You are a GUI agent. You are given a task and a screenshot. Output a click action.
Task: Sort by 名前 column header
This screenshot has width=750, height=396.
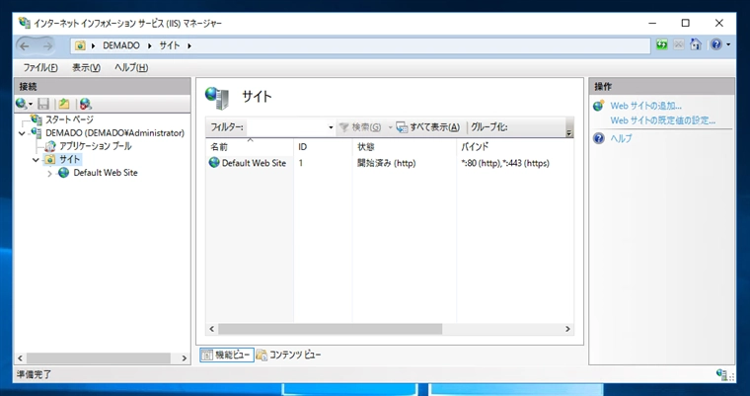tap(250, 146)
